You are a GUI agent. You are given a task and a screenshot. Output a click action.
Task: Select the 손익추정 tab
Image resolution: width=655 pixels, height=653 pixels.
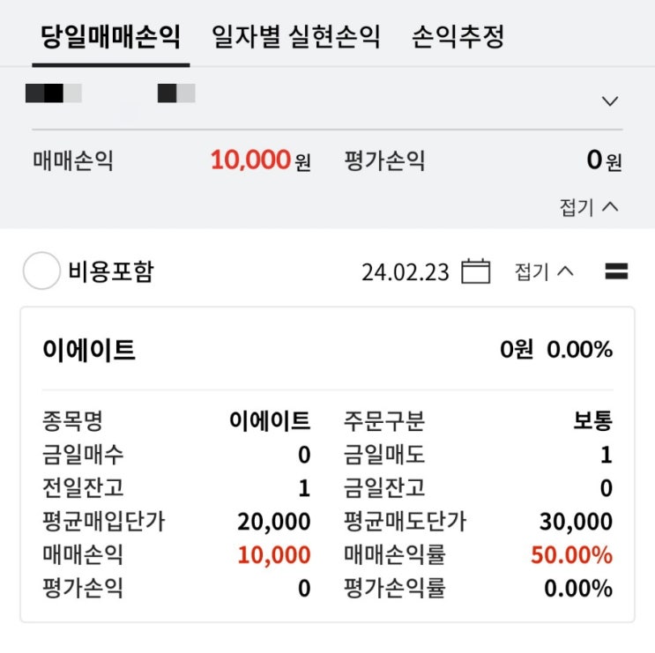point(458,37)
